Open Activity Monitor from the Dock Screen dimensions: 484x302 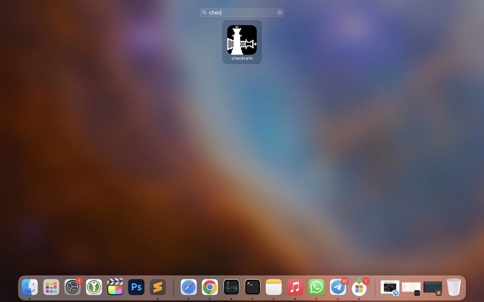tap(231, 287)
